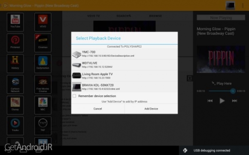Switch to the BROWSE tab

pyautogui.click(x=155, y=16)
